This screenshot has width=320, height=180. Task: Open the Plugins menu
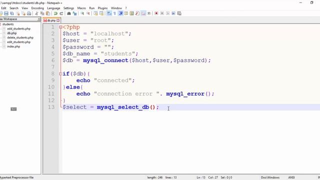102,8
